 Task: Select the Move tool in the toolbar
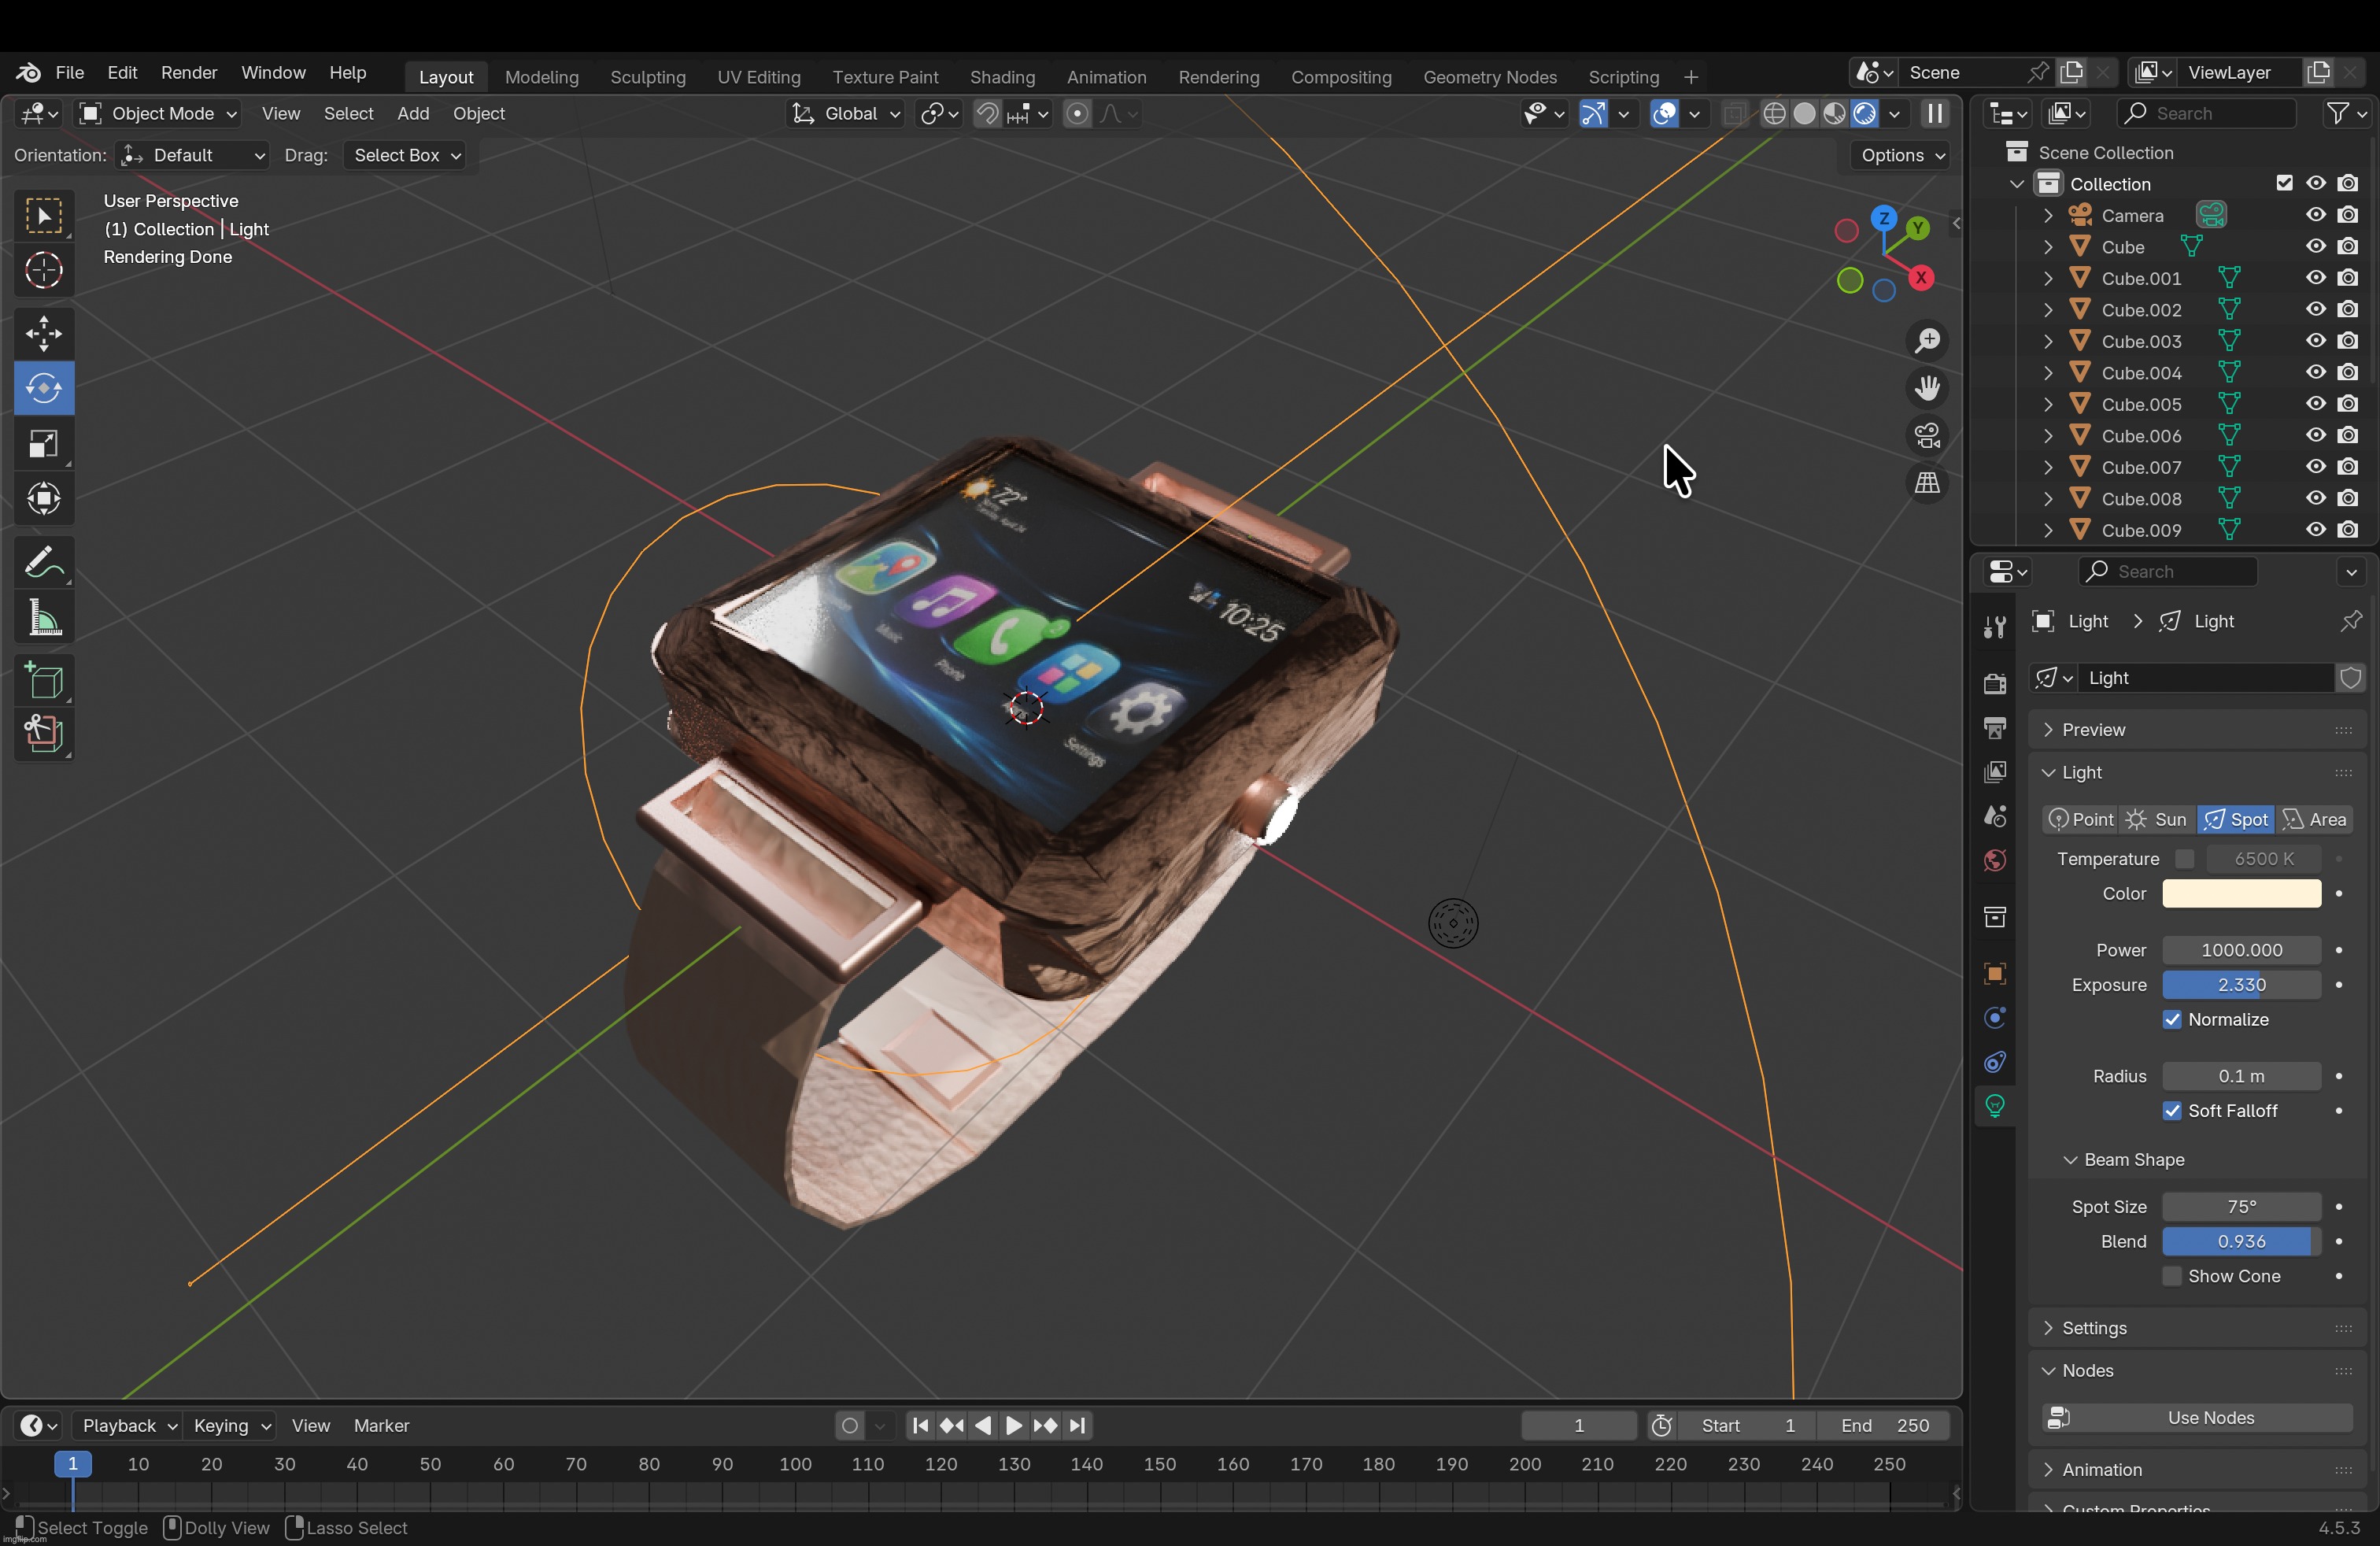click(x=43, y=334)
